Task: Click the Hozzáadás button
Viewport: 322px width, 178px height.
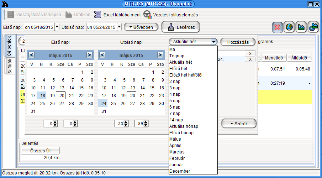Action: click(x=238, y=42)
